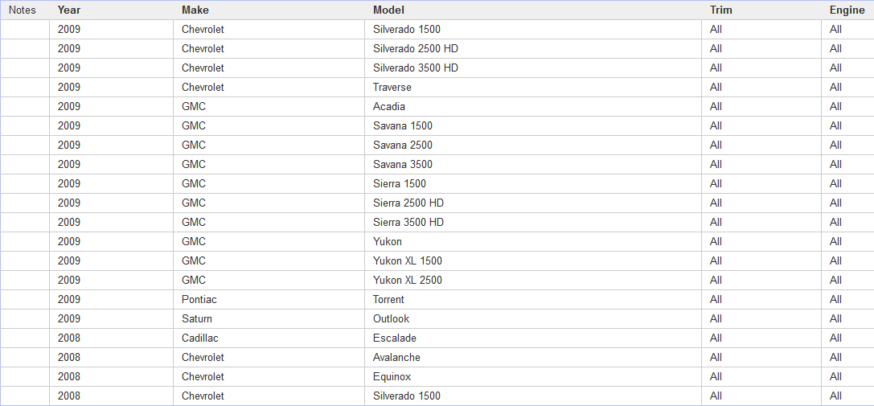Click the Chevrolet make cell in Equinox row
The height and width of the screenshot is (406, 874).
point(269,376)
